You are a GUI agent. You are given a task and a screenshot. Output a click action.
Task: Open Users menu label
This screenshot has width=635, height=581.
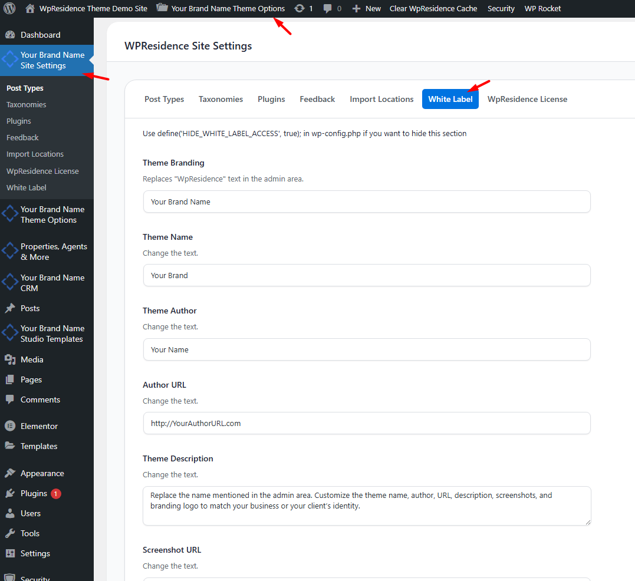(31, 513)
